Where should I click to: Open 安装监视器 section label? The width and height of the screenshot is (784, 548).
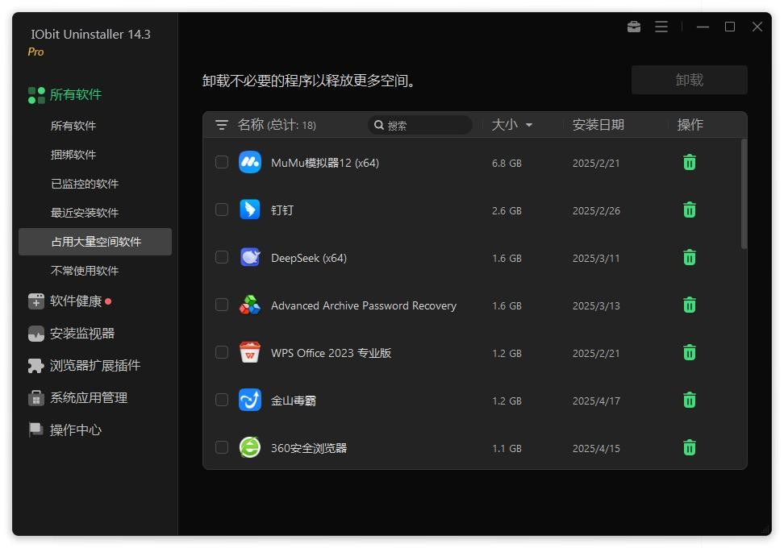82,334
